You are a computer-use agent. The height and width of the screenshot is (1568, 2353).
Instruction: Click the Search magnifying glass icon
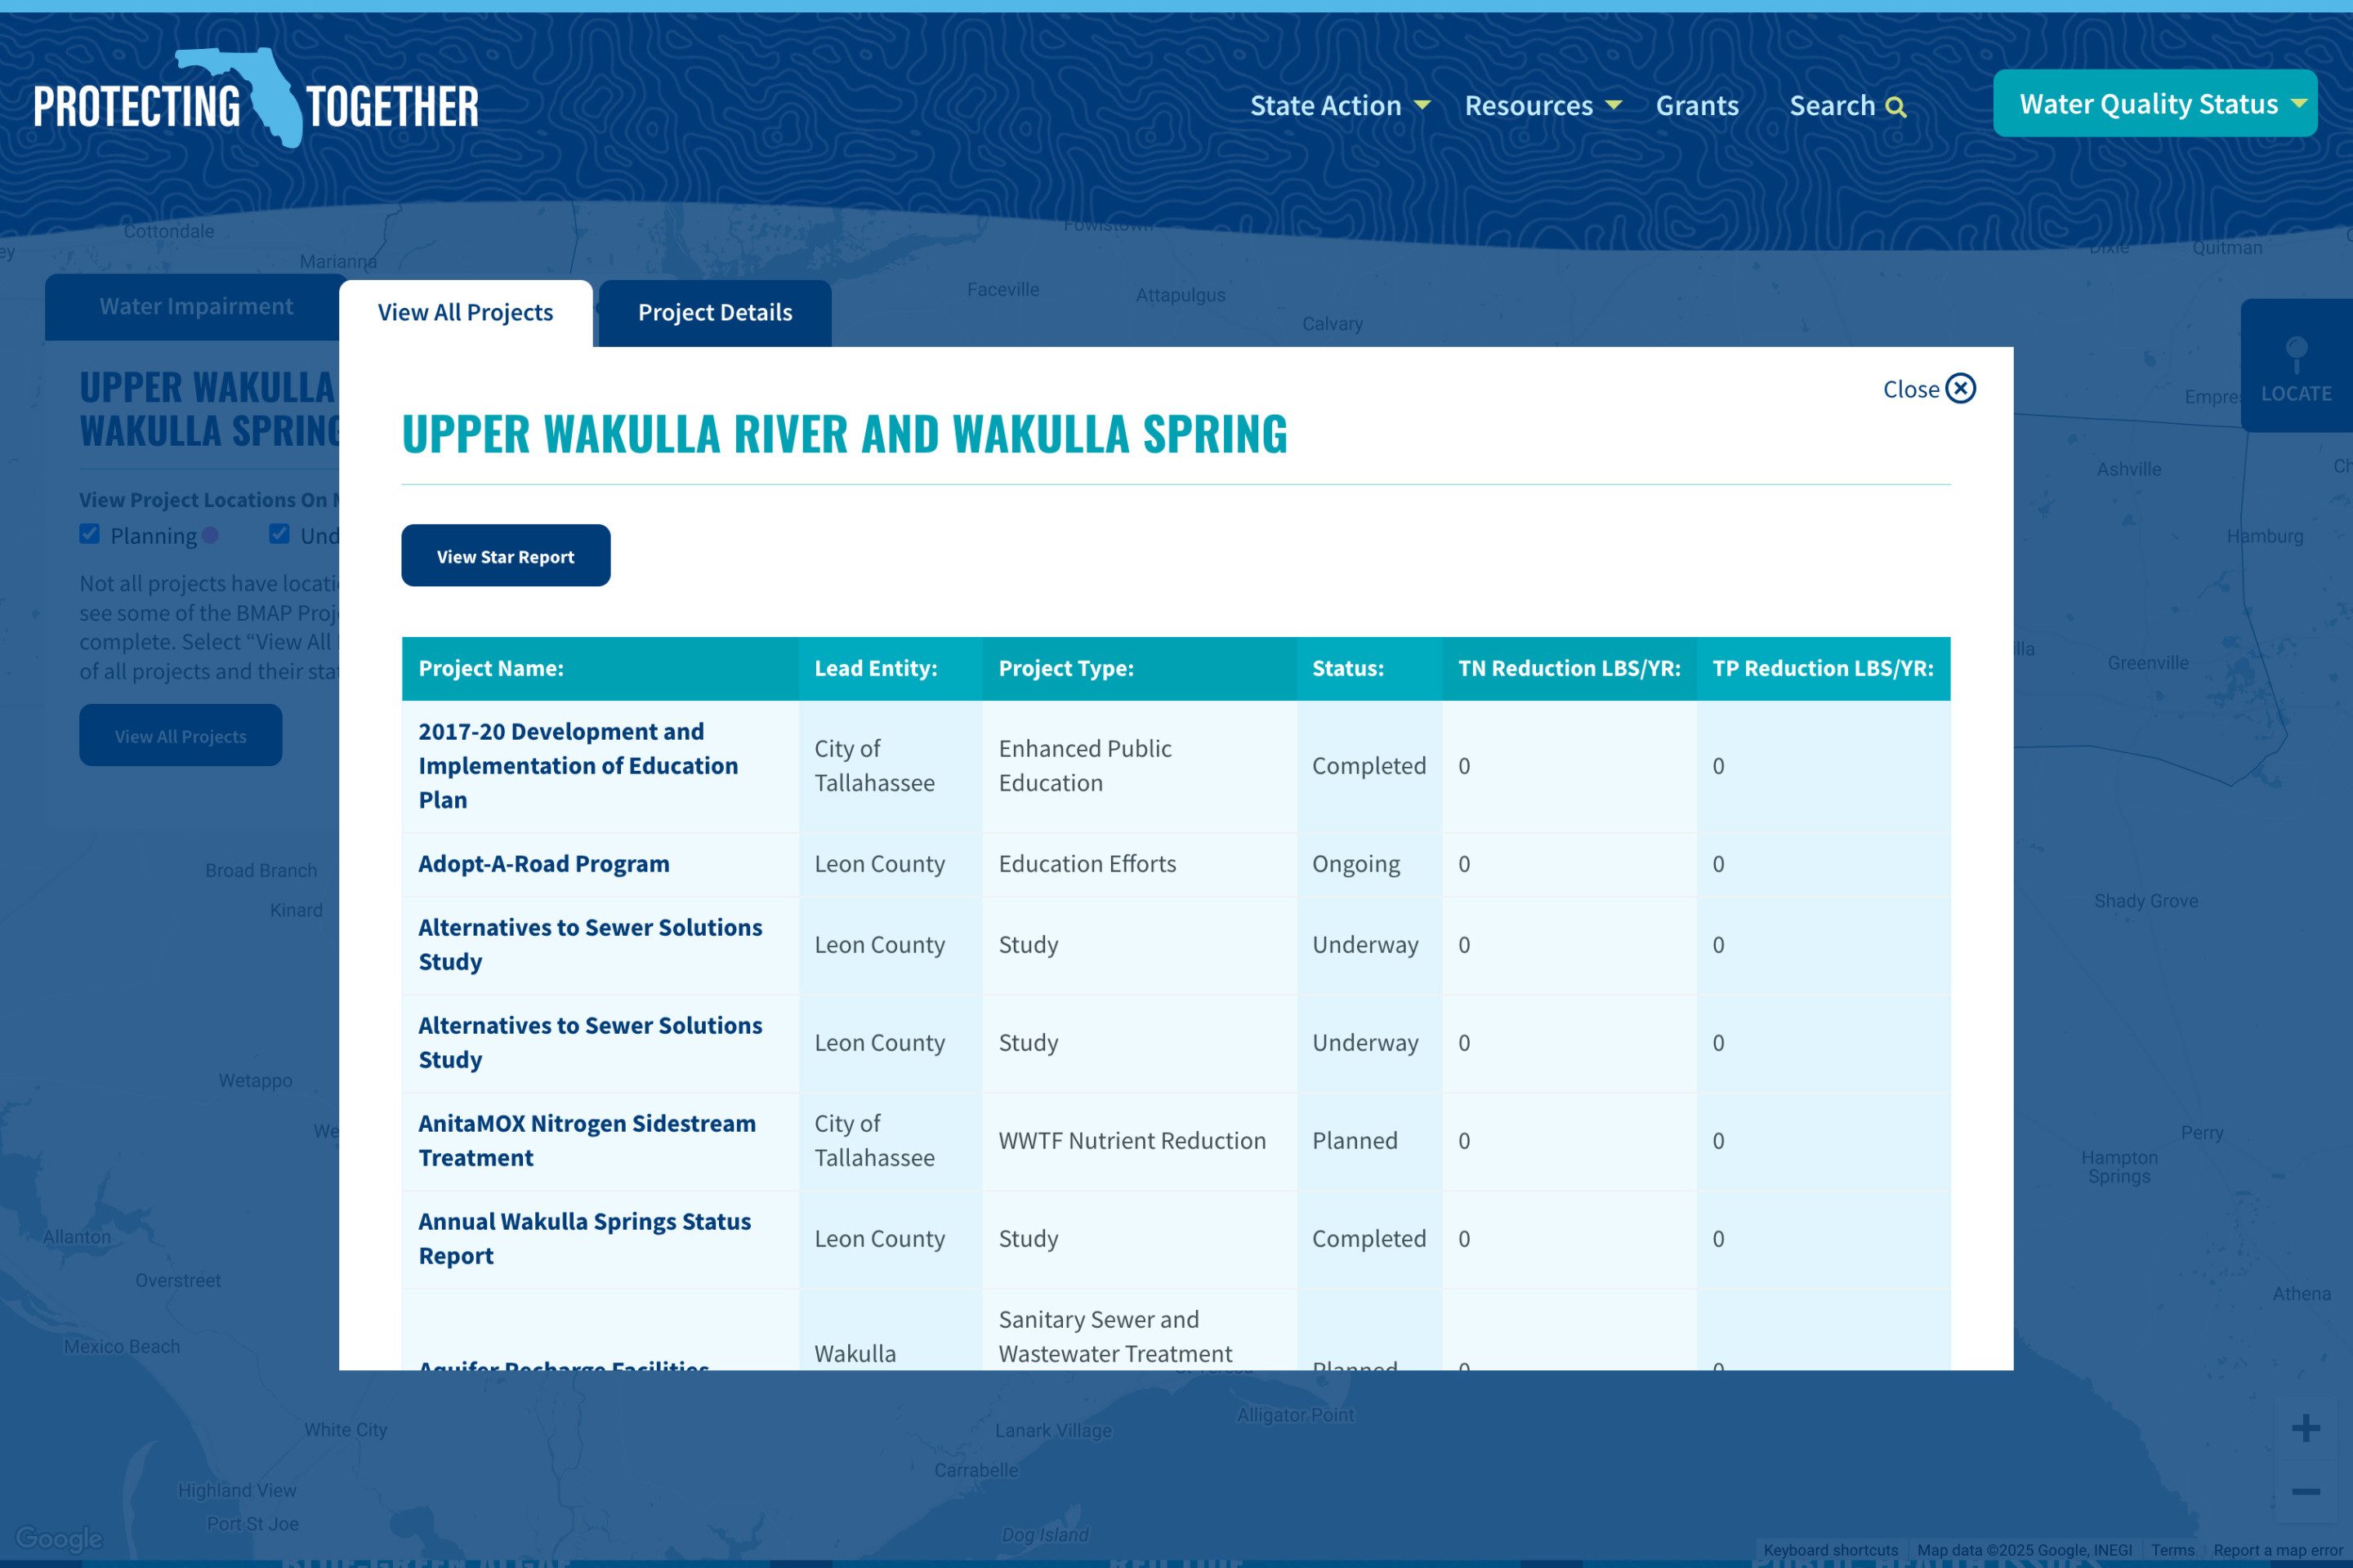click(1895, 107)
